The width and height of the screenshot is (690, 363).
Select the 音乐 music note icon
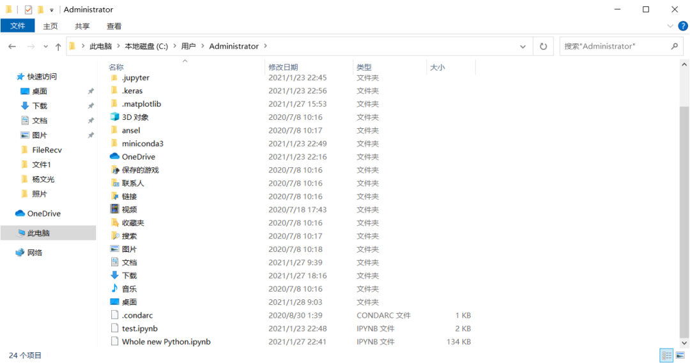tap(114, 288)
